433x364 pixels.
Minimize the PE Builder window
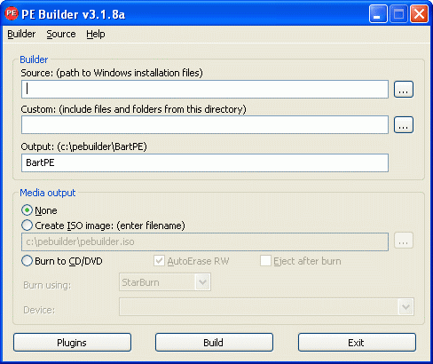pos(378,14)
